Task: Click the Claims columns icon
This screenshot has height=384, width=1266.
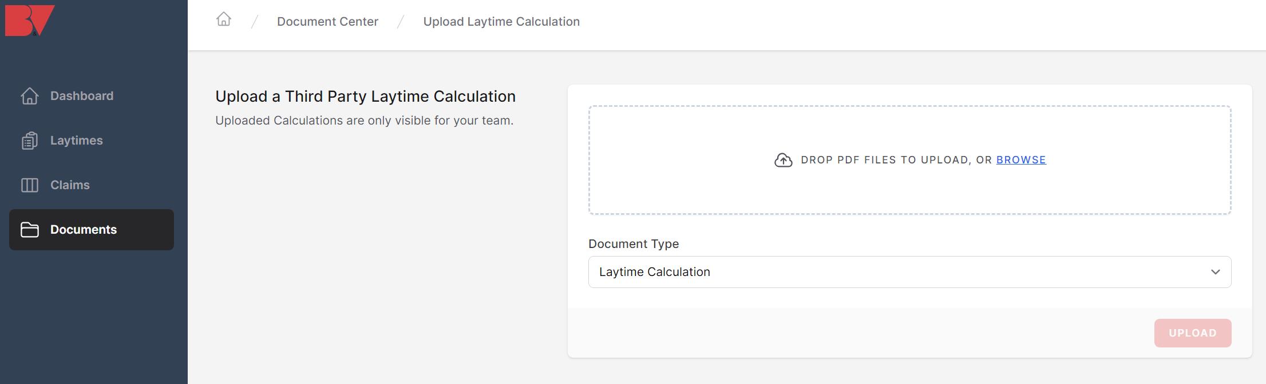Action: tap(30, 185)
